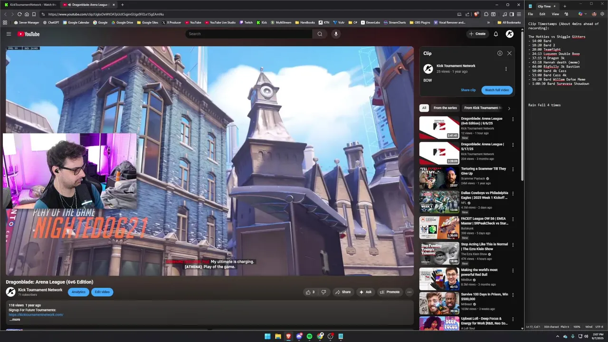Open Notepad File menu
The image size is (608, 342).
coord(531,14)
